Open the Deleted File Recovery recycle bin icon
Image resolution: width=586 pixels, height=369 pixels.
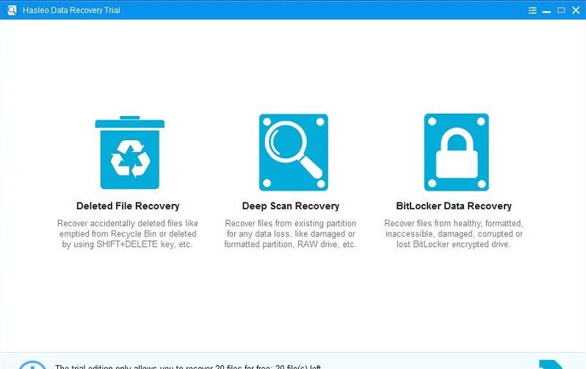130,153
